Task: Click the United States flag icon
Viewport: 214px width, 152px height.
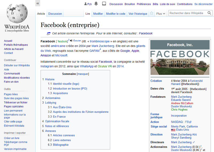Action: point(173,130)
